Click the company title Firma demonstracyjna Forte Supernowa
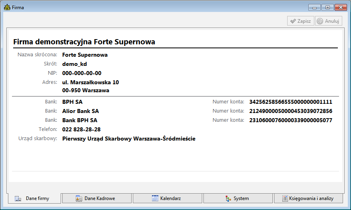This screenshot has width=351, height=210. tap(84, 42)
